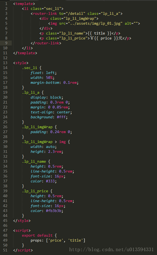Screen dimensions: 157x255
Task: Click the "display: block" declaration
Action: 47,98
